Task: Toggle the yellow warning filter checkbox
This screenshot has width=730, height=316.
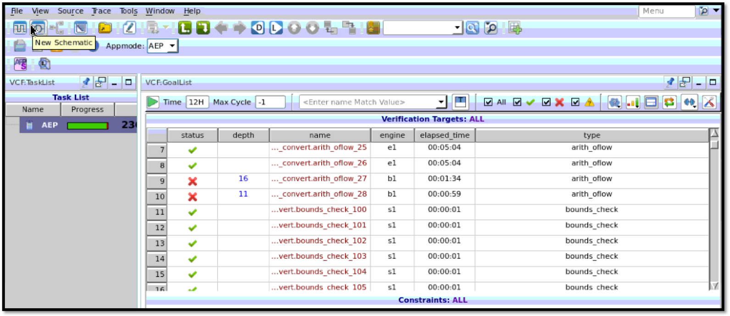Action: (575, 102)
